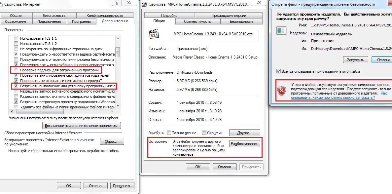Select the 'Дополнительно' tab
The image size is (392, 194).
[x=115, y=21]
